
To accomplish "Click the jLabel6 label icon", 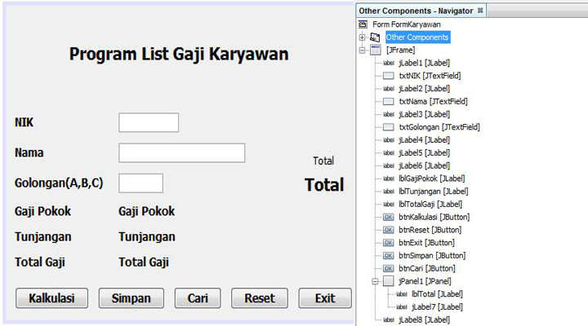I will pyautogui.click(x=389, y=165).
